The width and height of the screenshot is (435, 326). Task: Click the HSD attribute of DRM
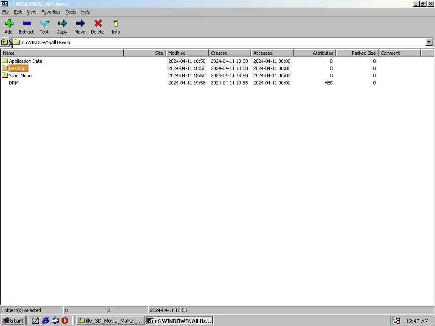click(329, 83)
